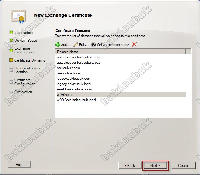Click green status square beside Introduction
This screenshot has width=200, height=175.
click(11, 32)
